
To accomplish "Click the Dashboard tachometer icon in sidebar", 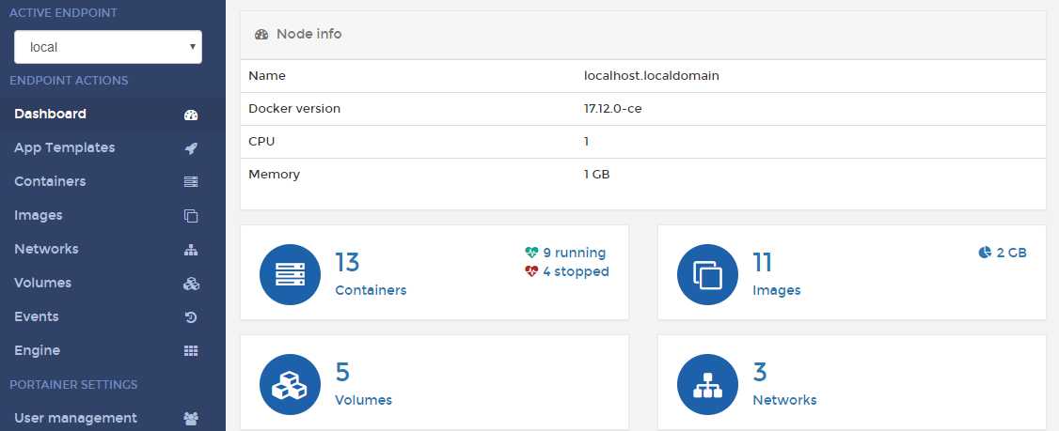I will (x=191, y=115).
